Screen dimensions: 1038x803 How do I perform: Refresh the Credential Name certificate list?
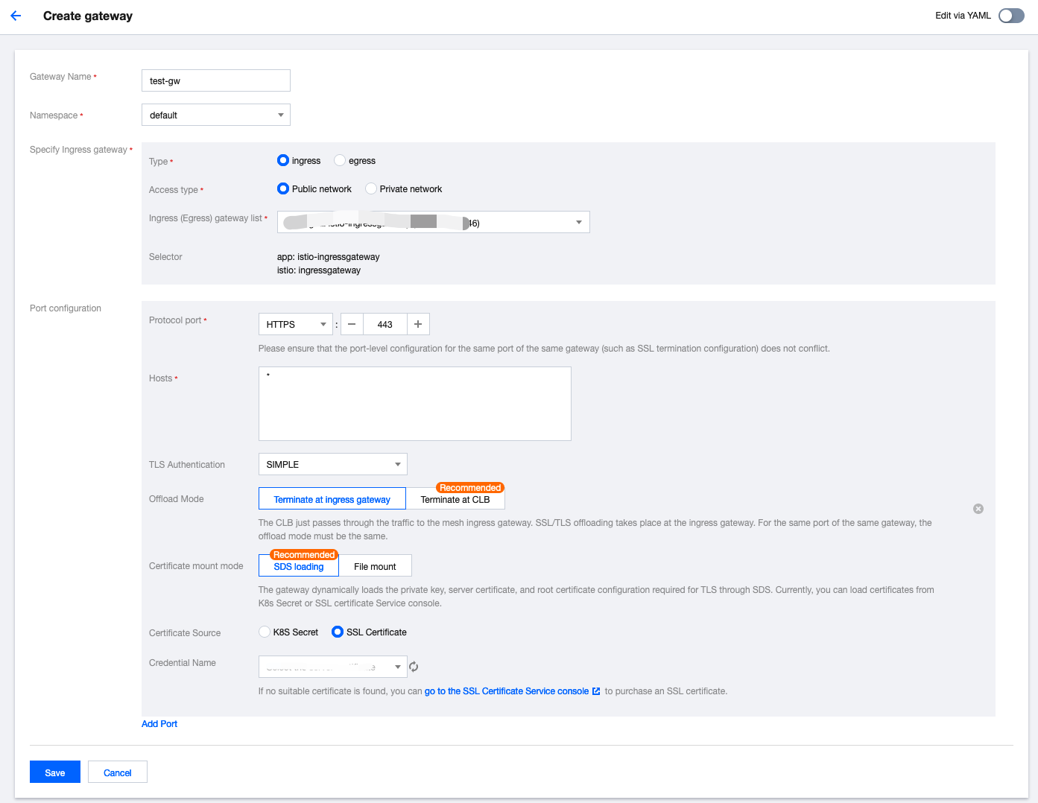pos(414,667)
